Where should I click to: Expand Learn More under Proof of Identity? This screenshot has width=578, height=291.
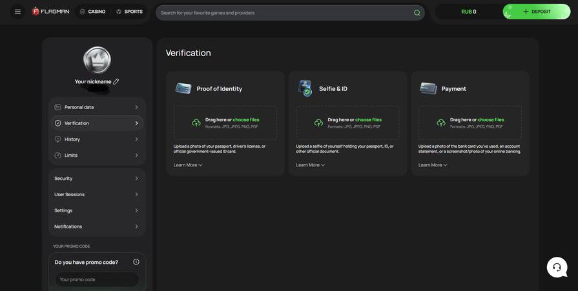tap(188, 165)
